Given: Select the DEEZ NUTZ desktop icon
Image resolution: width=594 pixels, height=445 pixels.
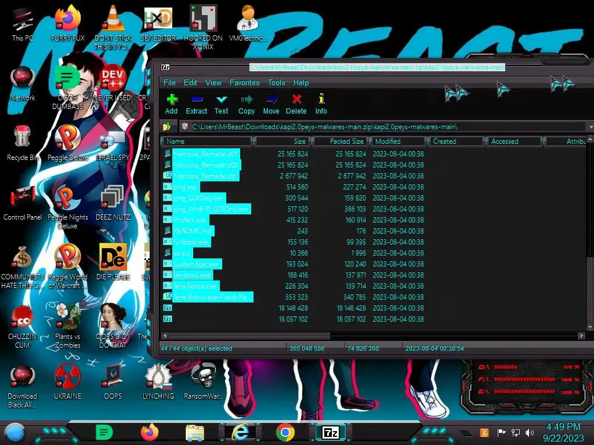Looking at the screenshot, I should [x=113, y=203].
